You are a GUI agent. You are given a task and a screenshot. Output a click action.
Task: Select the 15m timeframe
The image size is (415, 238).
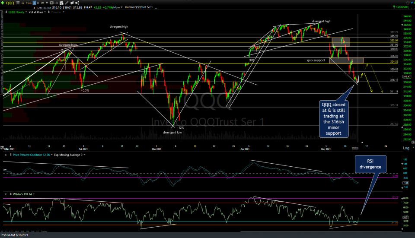pyautogui.click(x=29, y=3)
